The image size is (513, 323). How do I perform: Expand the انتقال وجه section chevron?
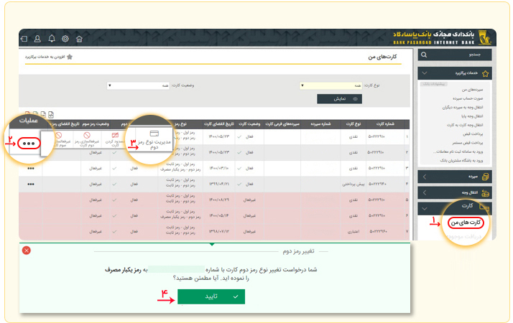(425, 193)
